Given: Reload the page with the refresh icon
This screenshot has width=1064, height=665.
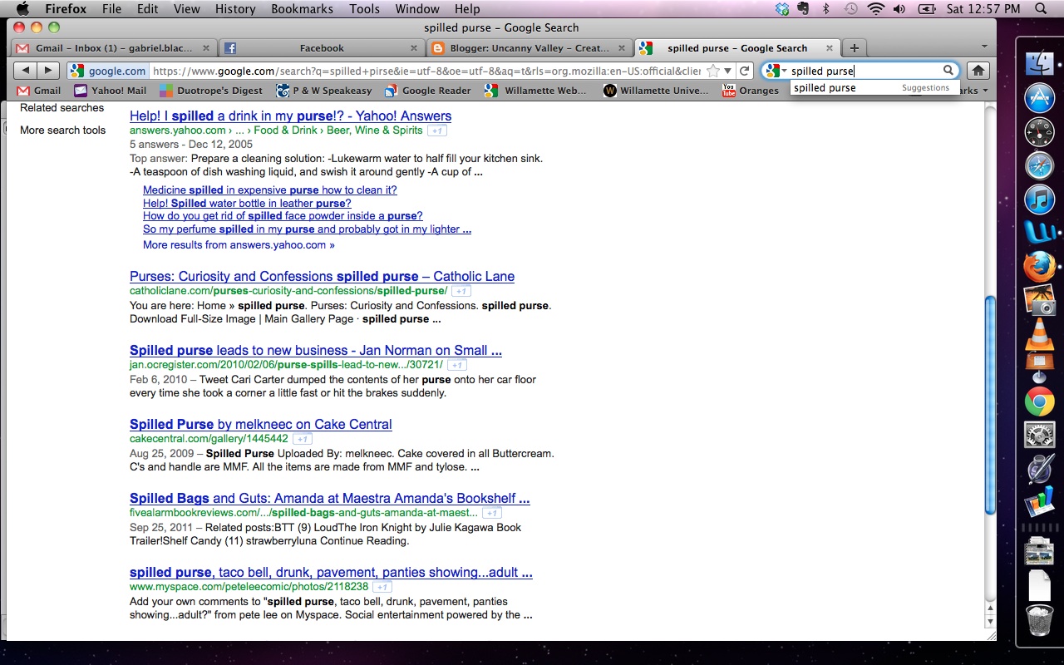Looking at the screenshot, I should pyautogui.click(x=745, y=71).
